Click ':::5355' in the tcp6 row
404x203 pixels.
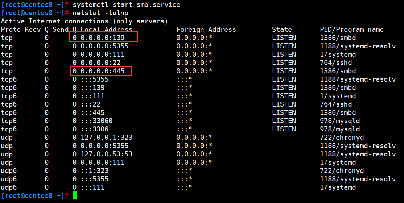pyautogui.click(x=95, y=79)
